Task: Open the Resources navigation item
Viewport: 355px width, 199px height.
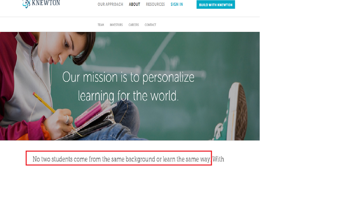Action: coord(155,4)
